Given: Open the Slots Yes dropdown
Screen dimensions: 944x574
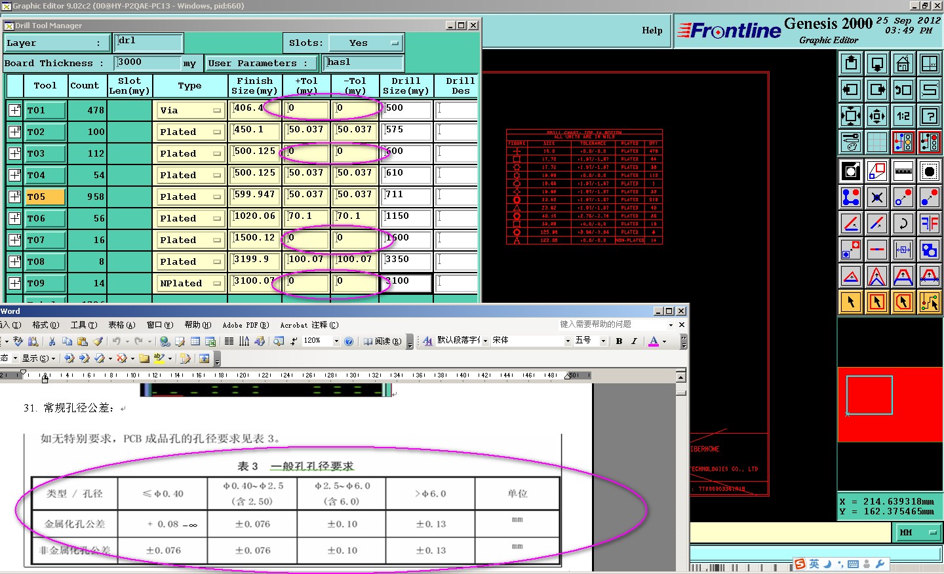Looking at the screenshot, I should tap(366, 43).
